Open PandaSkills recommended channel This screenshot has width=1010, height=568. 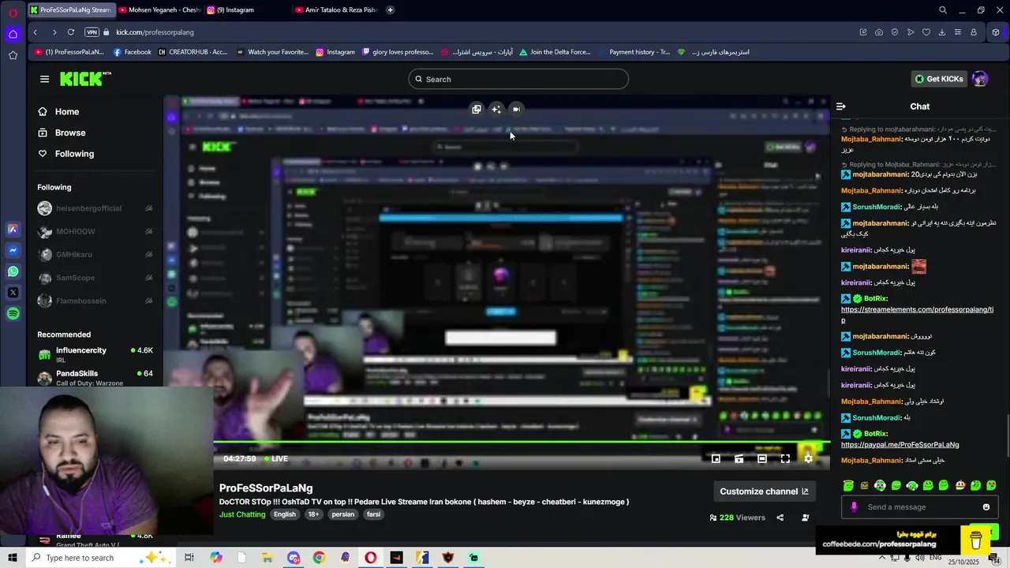(x=95, y=378)
